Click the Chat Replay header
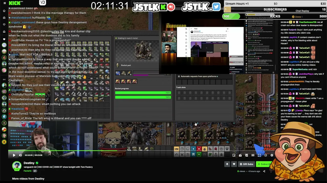Image resolution: width=327 pixels, height=183 pixels. (302, 11)
